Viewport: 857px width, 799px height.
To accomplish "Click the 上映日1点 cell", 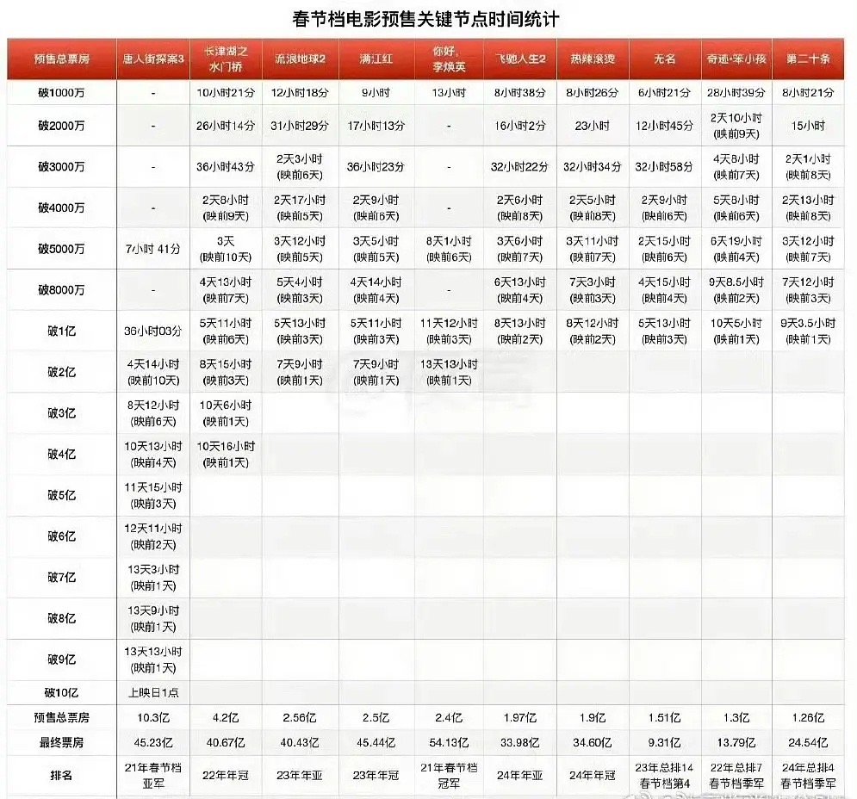I will tap(153, 693).
